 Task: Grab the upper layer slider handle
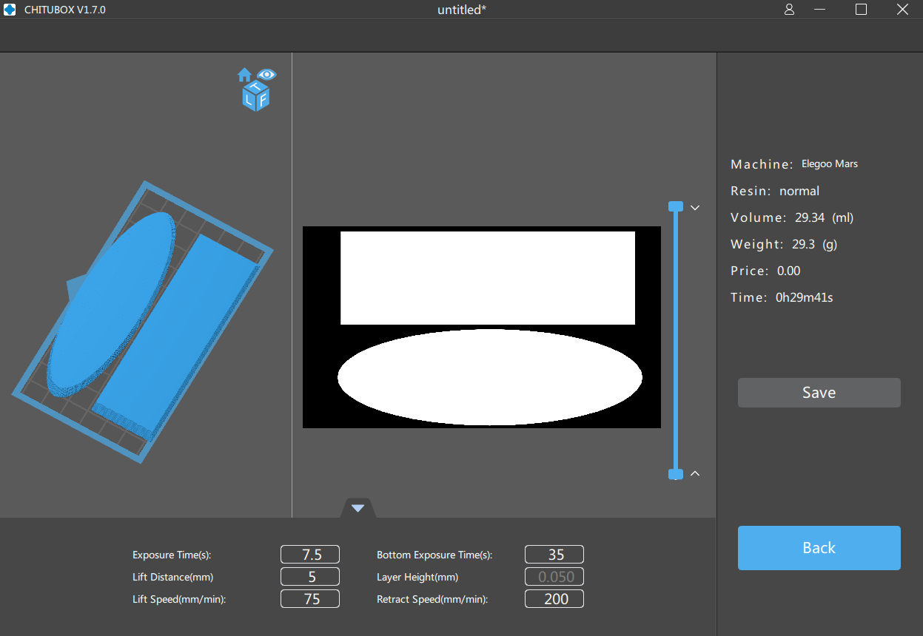676,206
